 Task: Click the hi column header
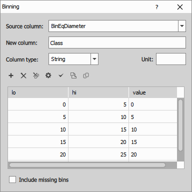(98, 92)
